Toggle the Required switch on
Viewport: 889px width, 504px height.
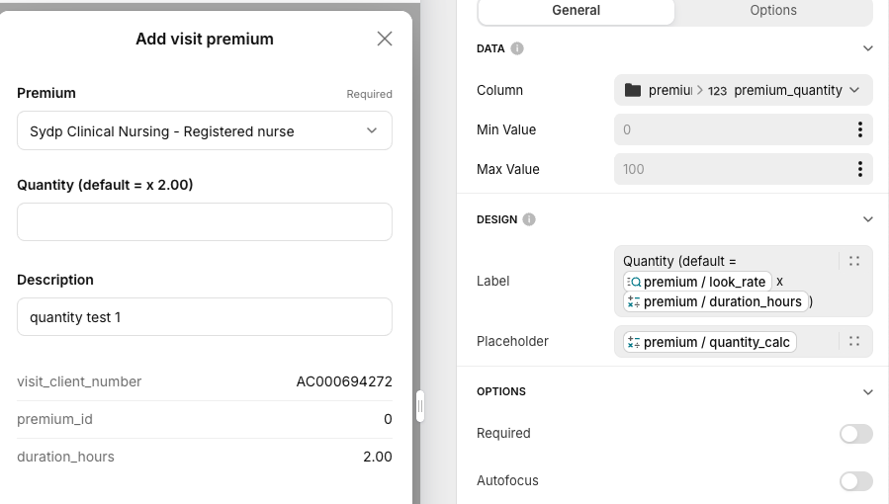tap(855, 433)
